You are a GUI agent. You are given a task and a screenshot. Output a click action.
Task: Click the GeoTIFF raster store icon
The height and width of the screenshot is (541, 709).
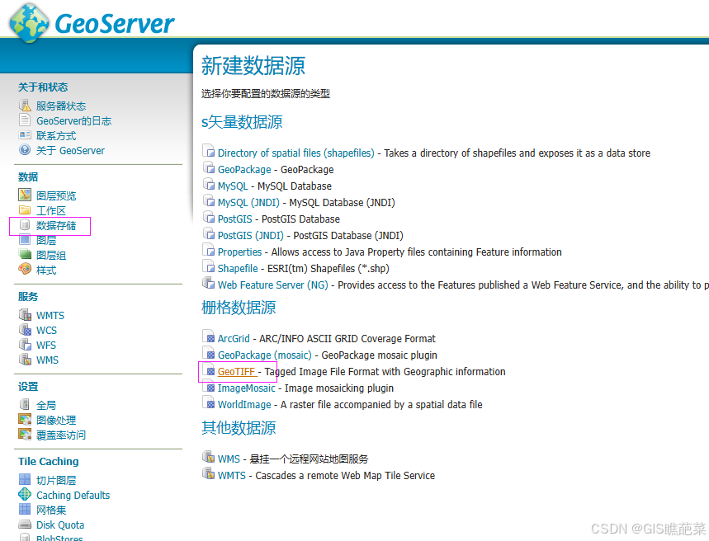click(x=209, y=370)
